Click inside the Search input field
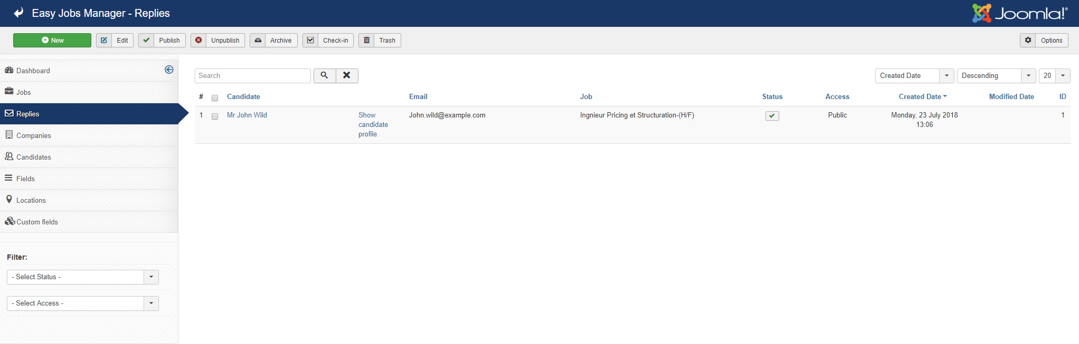The width and height of the screenshot is (1079, 344). [253, 76]
